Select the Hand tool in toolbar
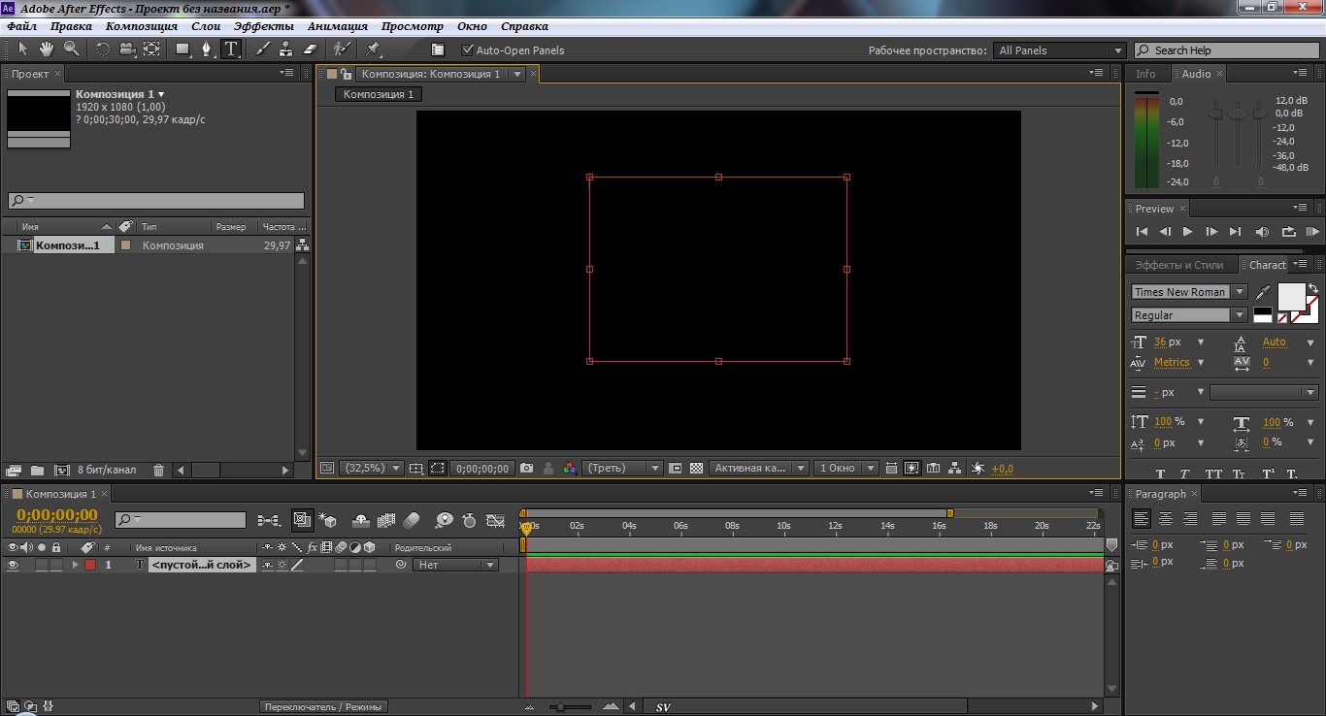This screenshot has height=716, width=1326. click(x=47, y=49)
